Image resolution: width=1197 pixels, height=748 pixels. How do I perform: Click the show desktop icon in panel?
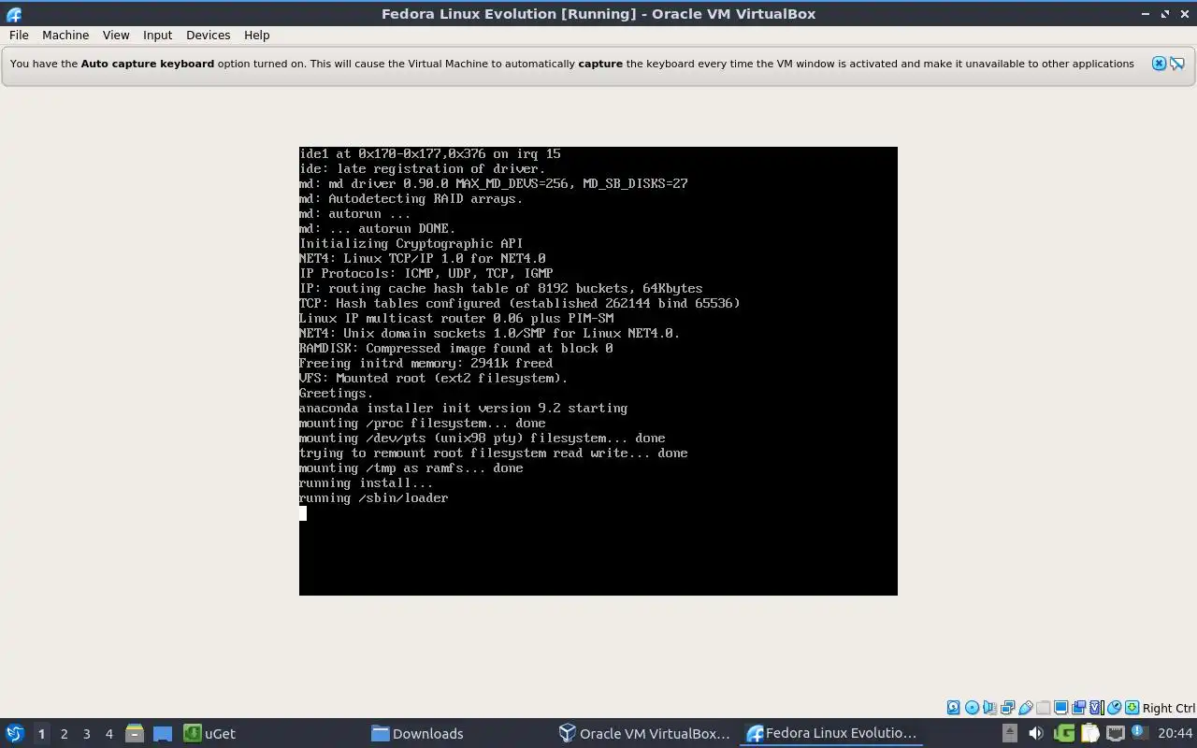[x=163, y=733]
